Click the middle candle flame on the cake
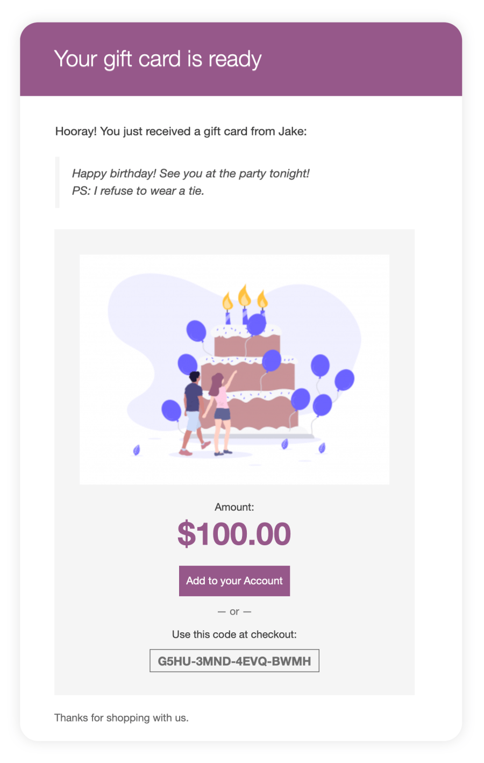The image size is (484, 763). click(245, 296)
